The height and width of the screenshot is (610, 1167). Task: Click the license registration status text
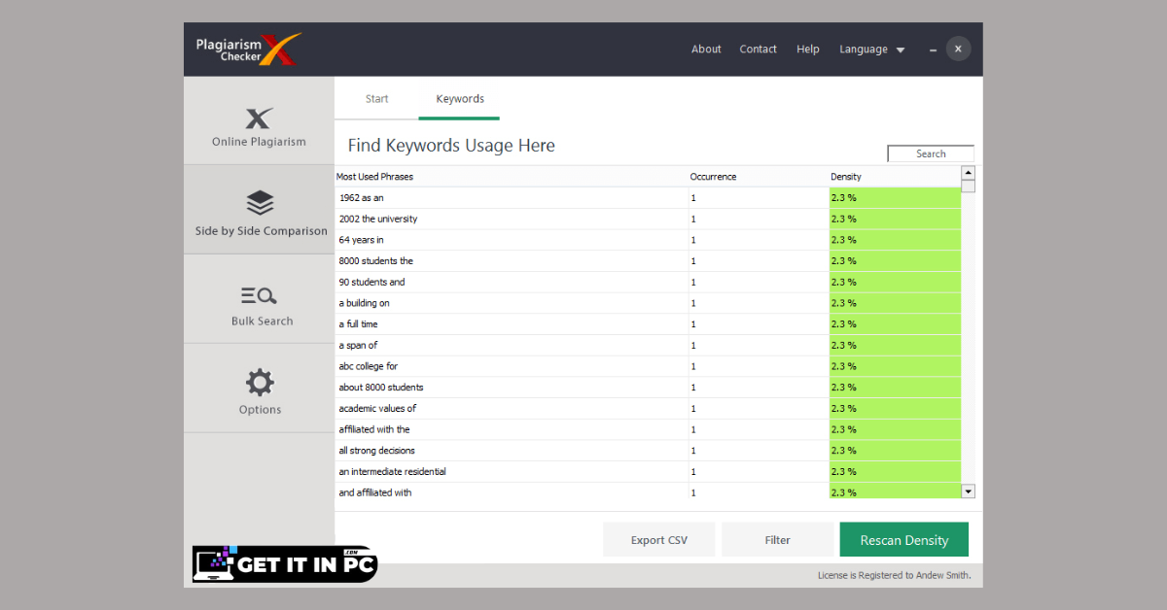[894, 575]
